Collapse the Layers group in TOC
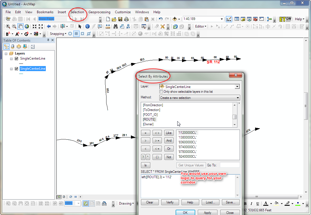 pyautogui.click(x=6, y=54)
